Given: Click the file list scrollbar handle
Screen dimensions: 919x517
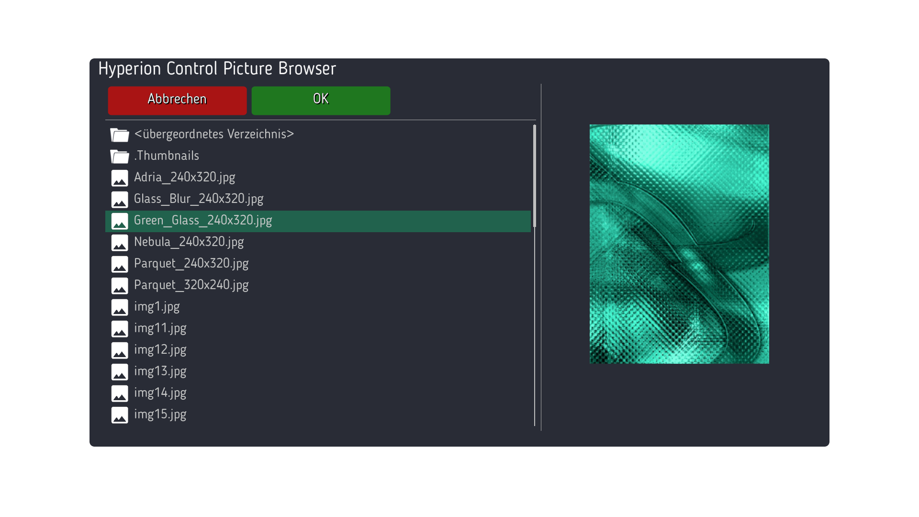Looking at the screenshot, I should [x=534, y=176].
